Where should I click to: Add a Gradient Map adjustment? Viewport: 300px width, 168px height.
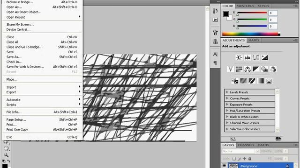coord(261,81)
